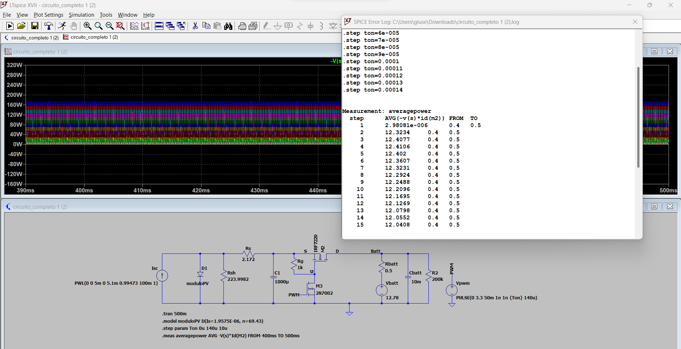Viewport: 681px width, 349px height.
Task: Click the Zoom out magnifier icon
Action: (x=109, y=26)
